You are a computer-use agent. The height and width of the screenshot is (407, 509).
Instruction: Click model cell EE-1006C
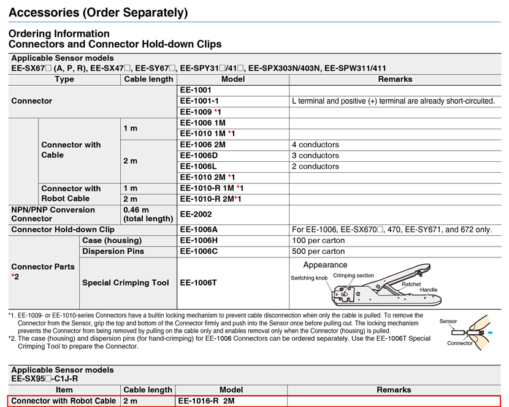click(x=233, y=251)
